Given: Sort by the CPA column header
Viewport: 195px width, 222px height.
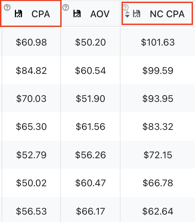Looking at the screenshot, I should (x=41, y=14).
